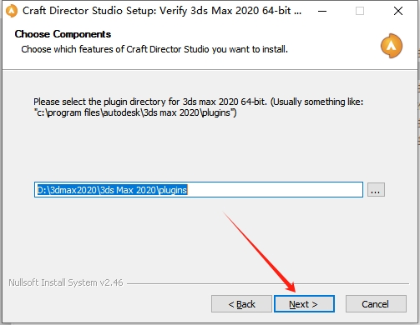
Task: Proceed with the Next button
Action: (304, 304)
